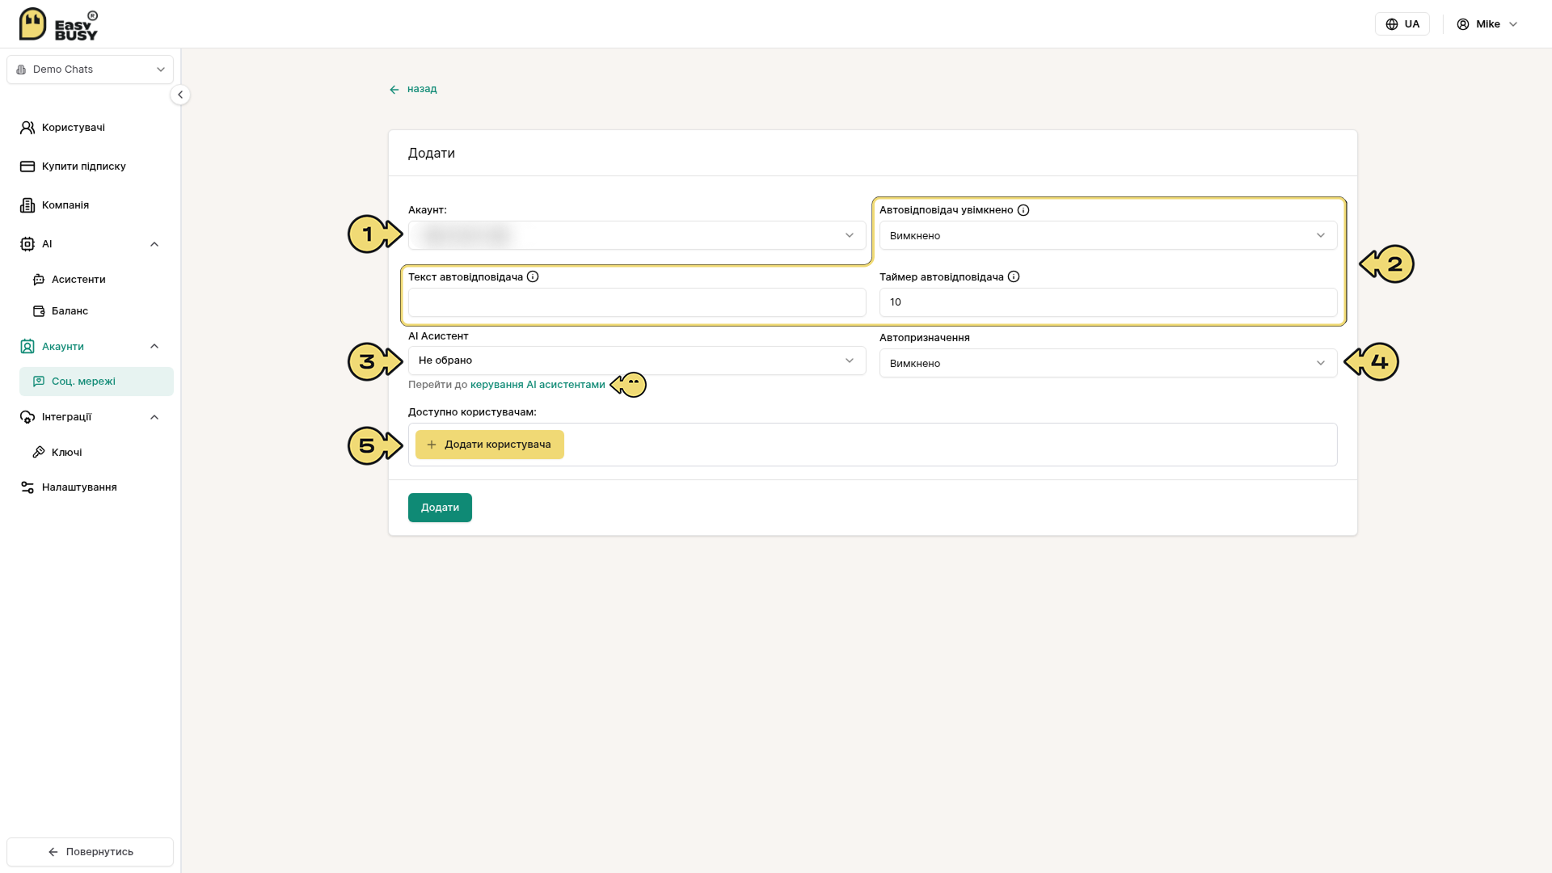The width and height of the screenshot is (1552, 873).
Task: Click the Компанія building icon
Action: click(27, 205)
